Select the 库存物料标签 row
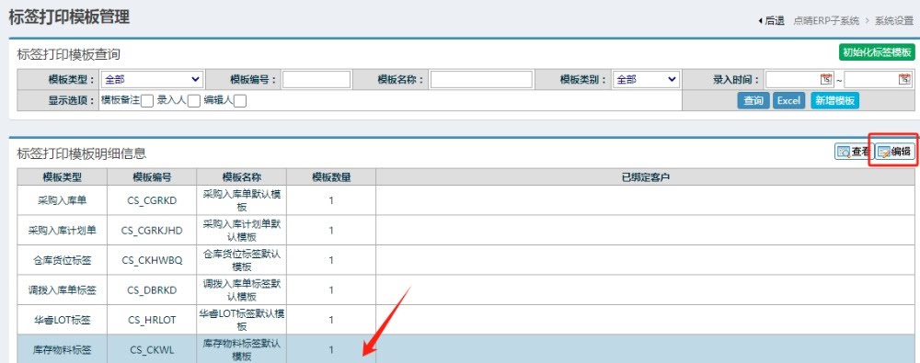The width and height of the screenshot is (920, 363). 466,349
